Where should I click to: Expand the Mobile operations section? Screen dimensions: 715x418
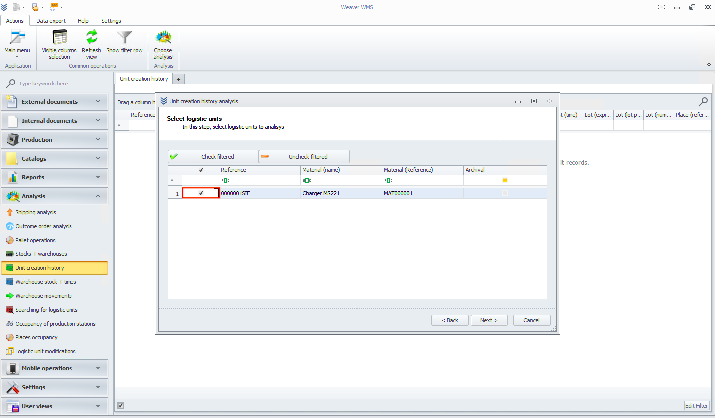pos(55,368)
